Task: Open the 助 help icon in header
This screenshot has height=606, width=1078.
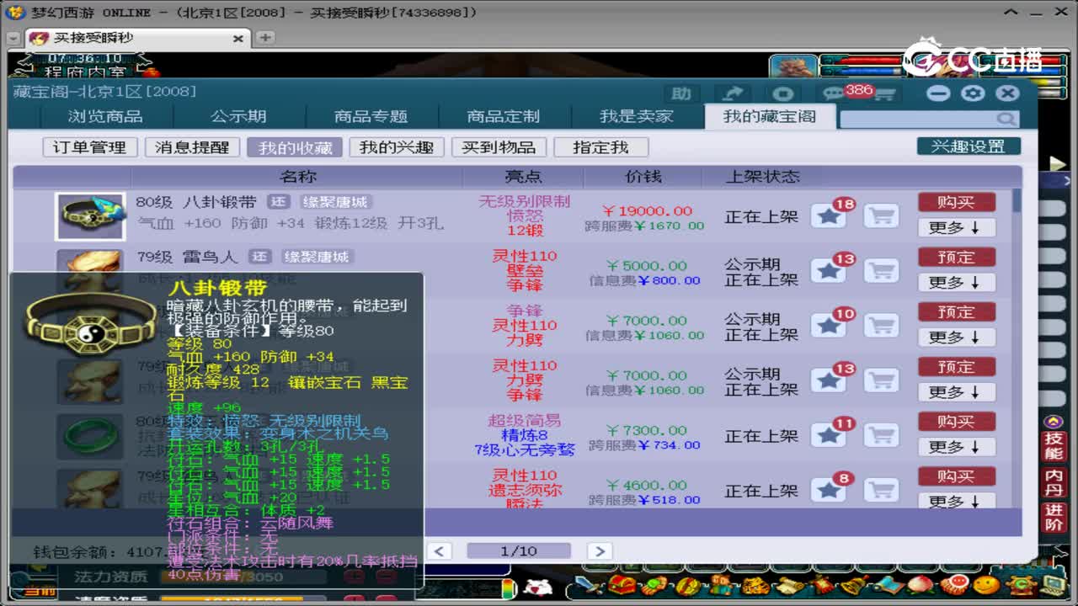Action: tap(681, 93)
